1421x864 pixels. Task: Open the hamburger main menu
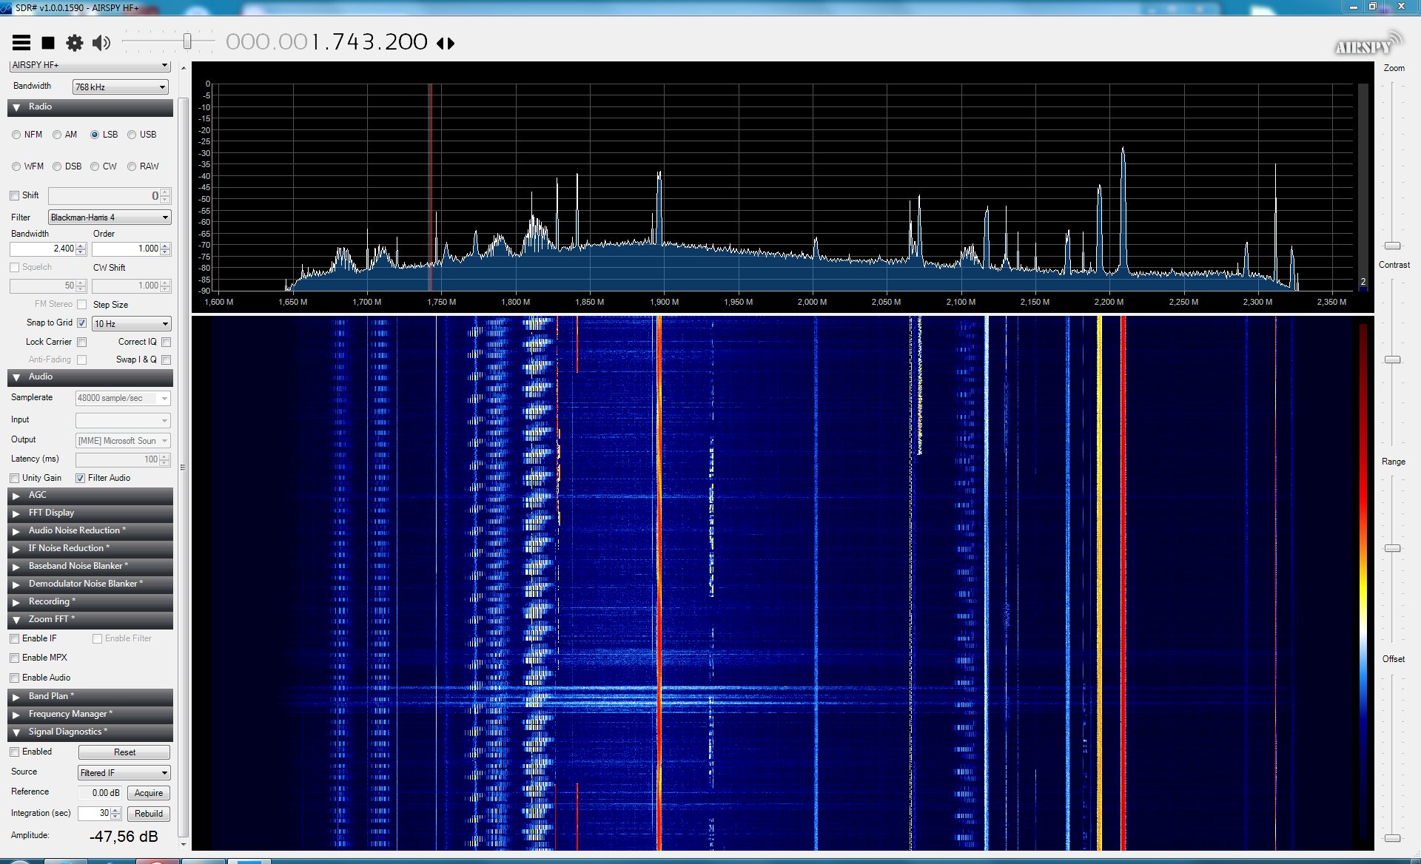coord(21,43)
